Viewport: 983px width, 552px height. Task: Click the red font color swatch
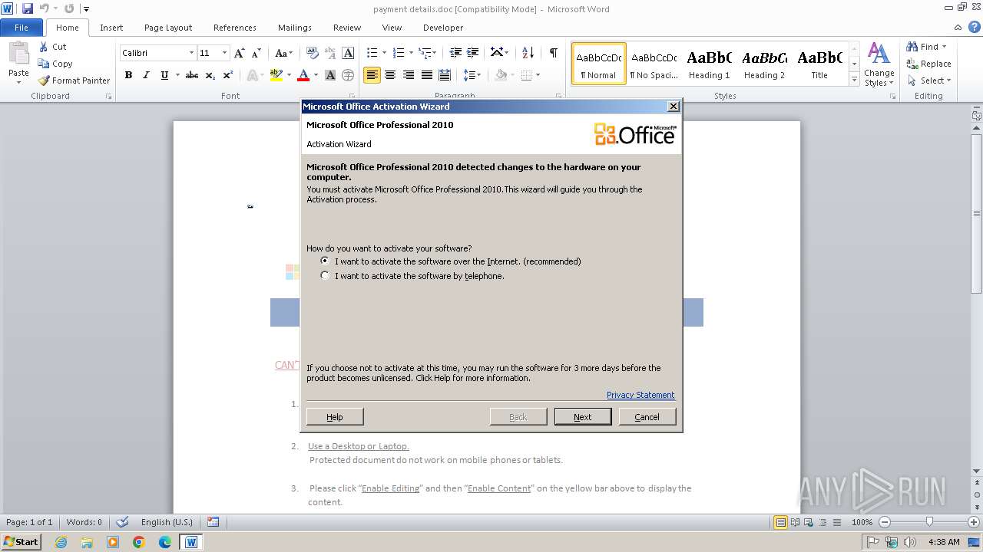(303, 75)
